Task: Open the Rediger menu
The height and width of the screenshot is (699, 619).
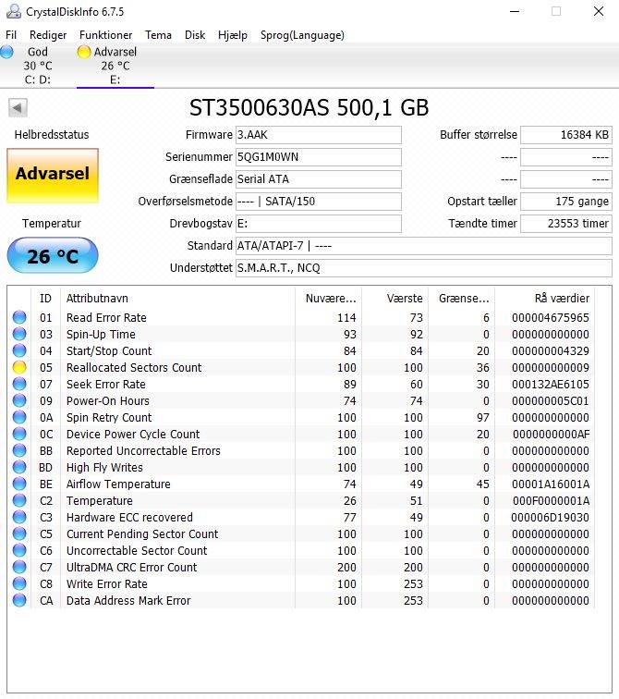Action: [48, 35]
